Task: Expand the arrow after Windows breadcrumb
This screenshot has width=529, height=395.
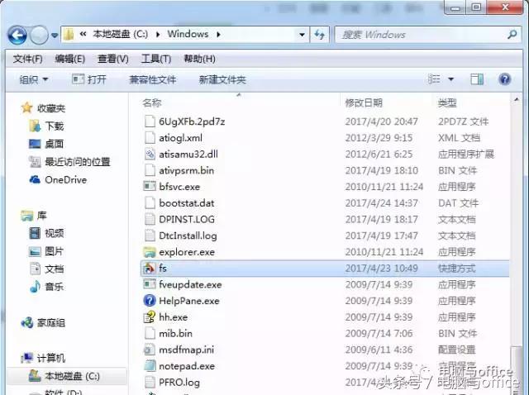Action: click(x=218, y=35)
